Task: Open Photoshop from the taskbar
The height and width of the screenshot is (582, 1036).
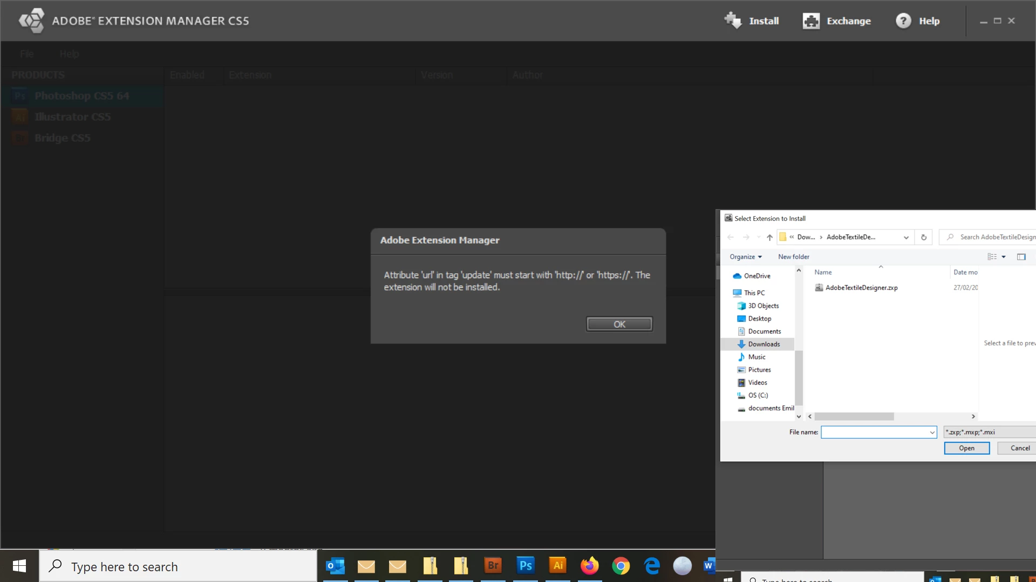Action: (x=525, y=565)
